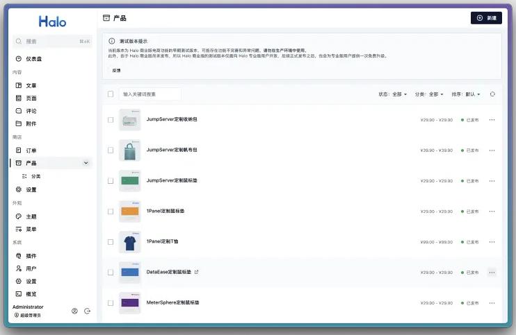516x335 pixels.
Task: Click the logout icon
Action: 87,311
